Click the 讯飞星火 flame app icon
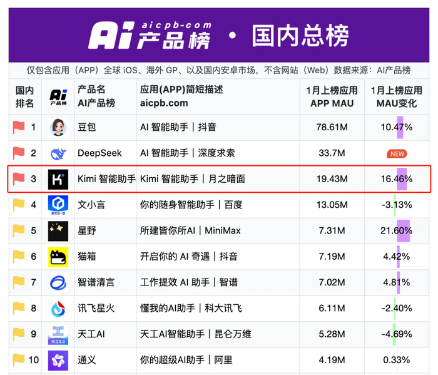Image resolution: width=438 pixels, height=375 pixels. pyautogui.click(x=58, y=309)
